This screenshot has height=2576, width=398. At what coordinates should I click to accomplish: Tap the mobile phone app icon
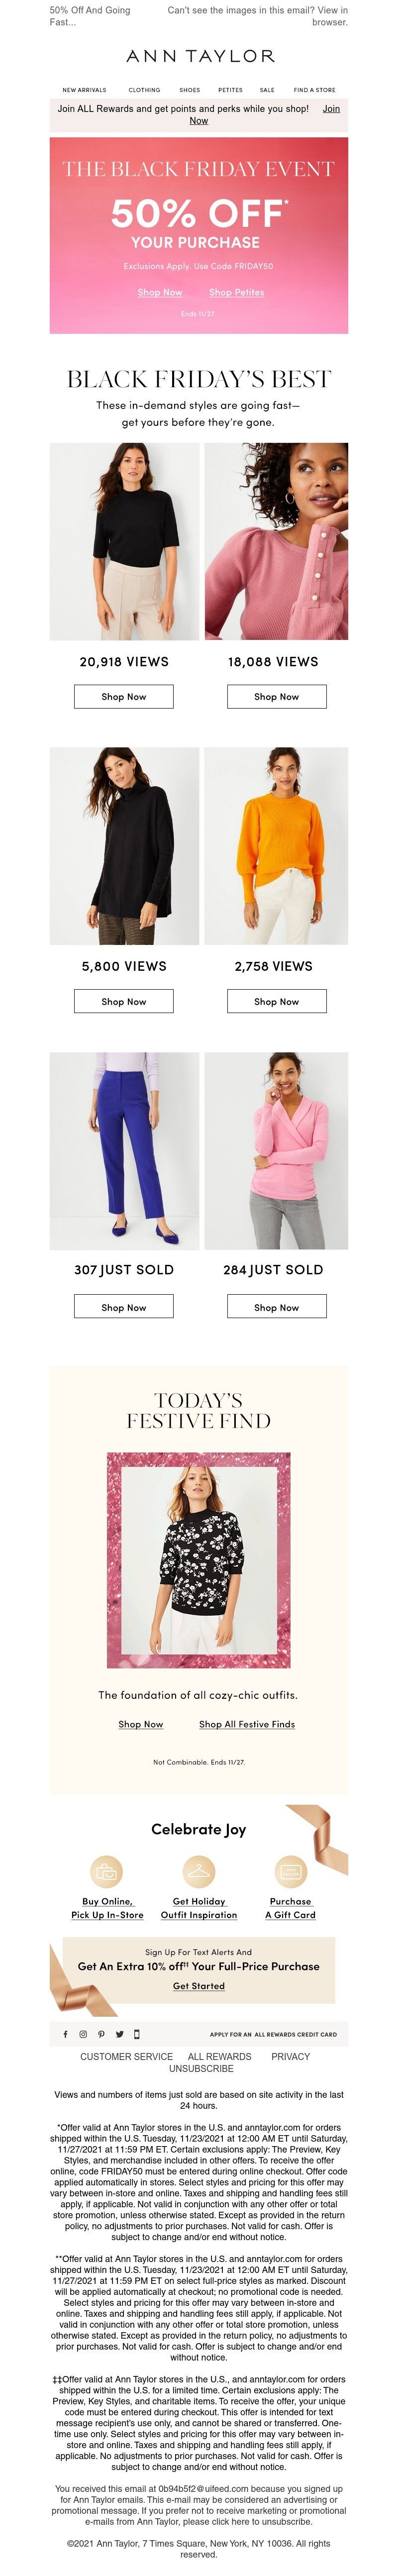click(137, 2033)
